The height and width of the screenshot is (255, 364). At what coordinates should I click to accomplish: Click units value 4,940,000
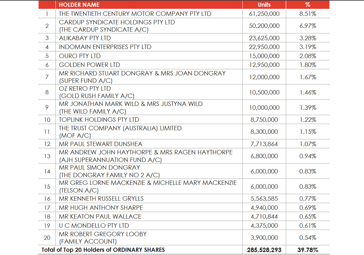coord(264,208)
